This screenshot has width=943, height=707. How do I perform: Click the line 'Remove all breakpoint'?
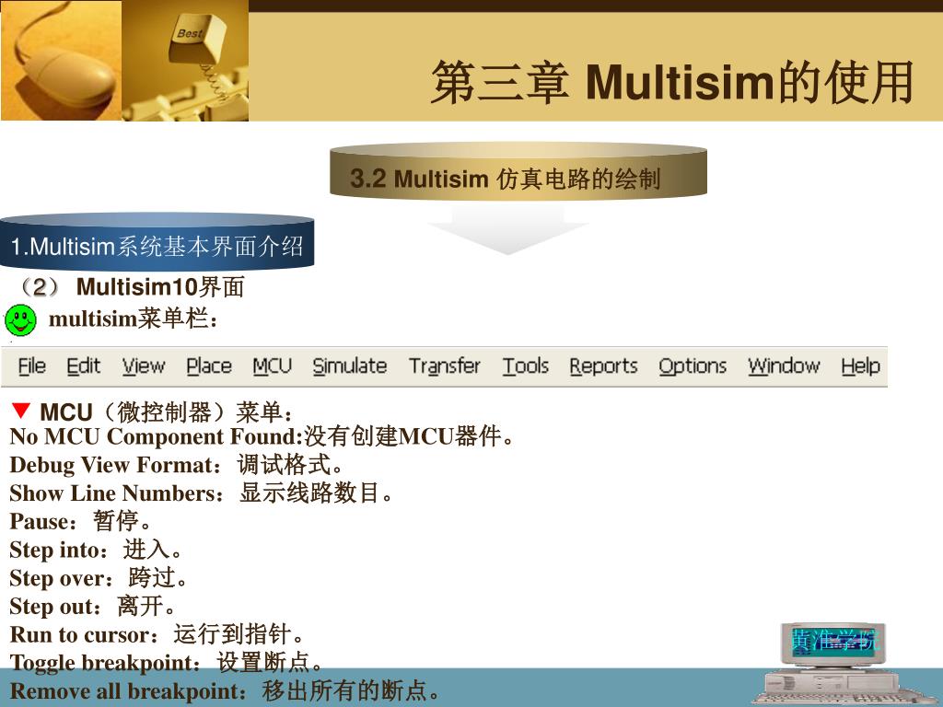tap(226, 690)
